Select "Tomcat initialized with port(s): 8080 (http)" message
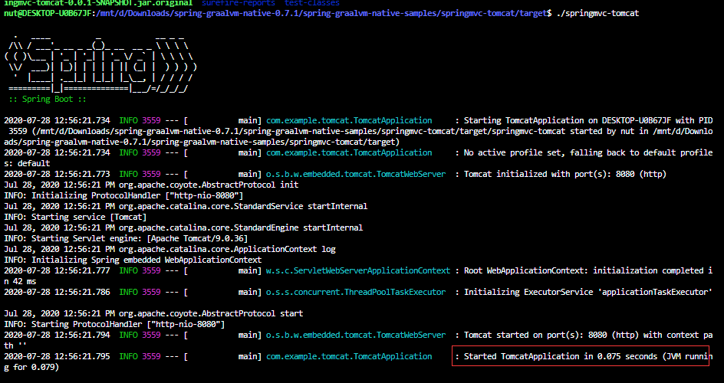 [565, 174]
